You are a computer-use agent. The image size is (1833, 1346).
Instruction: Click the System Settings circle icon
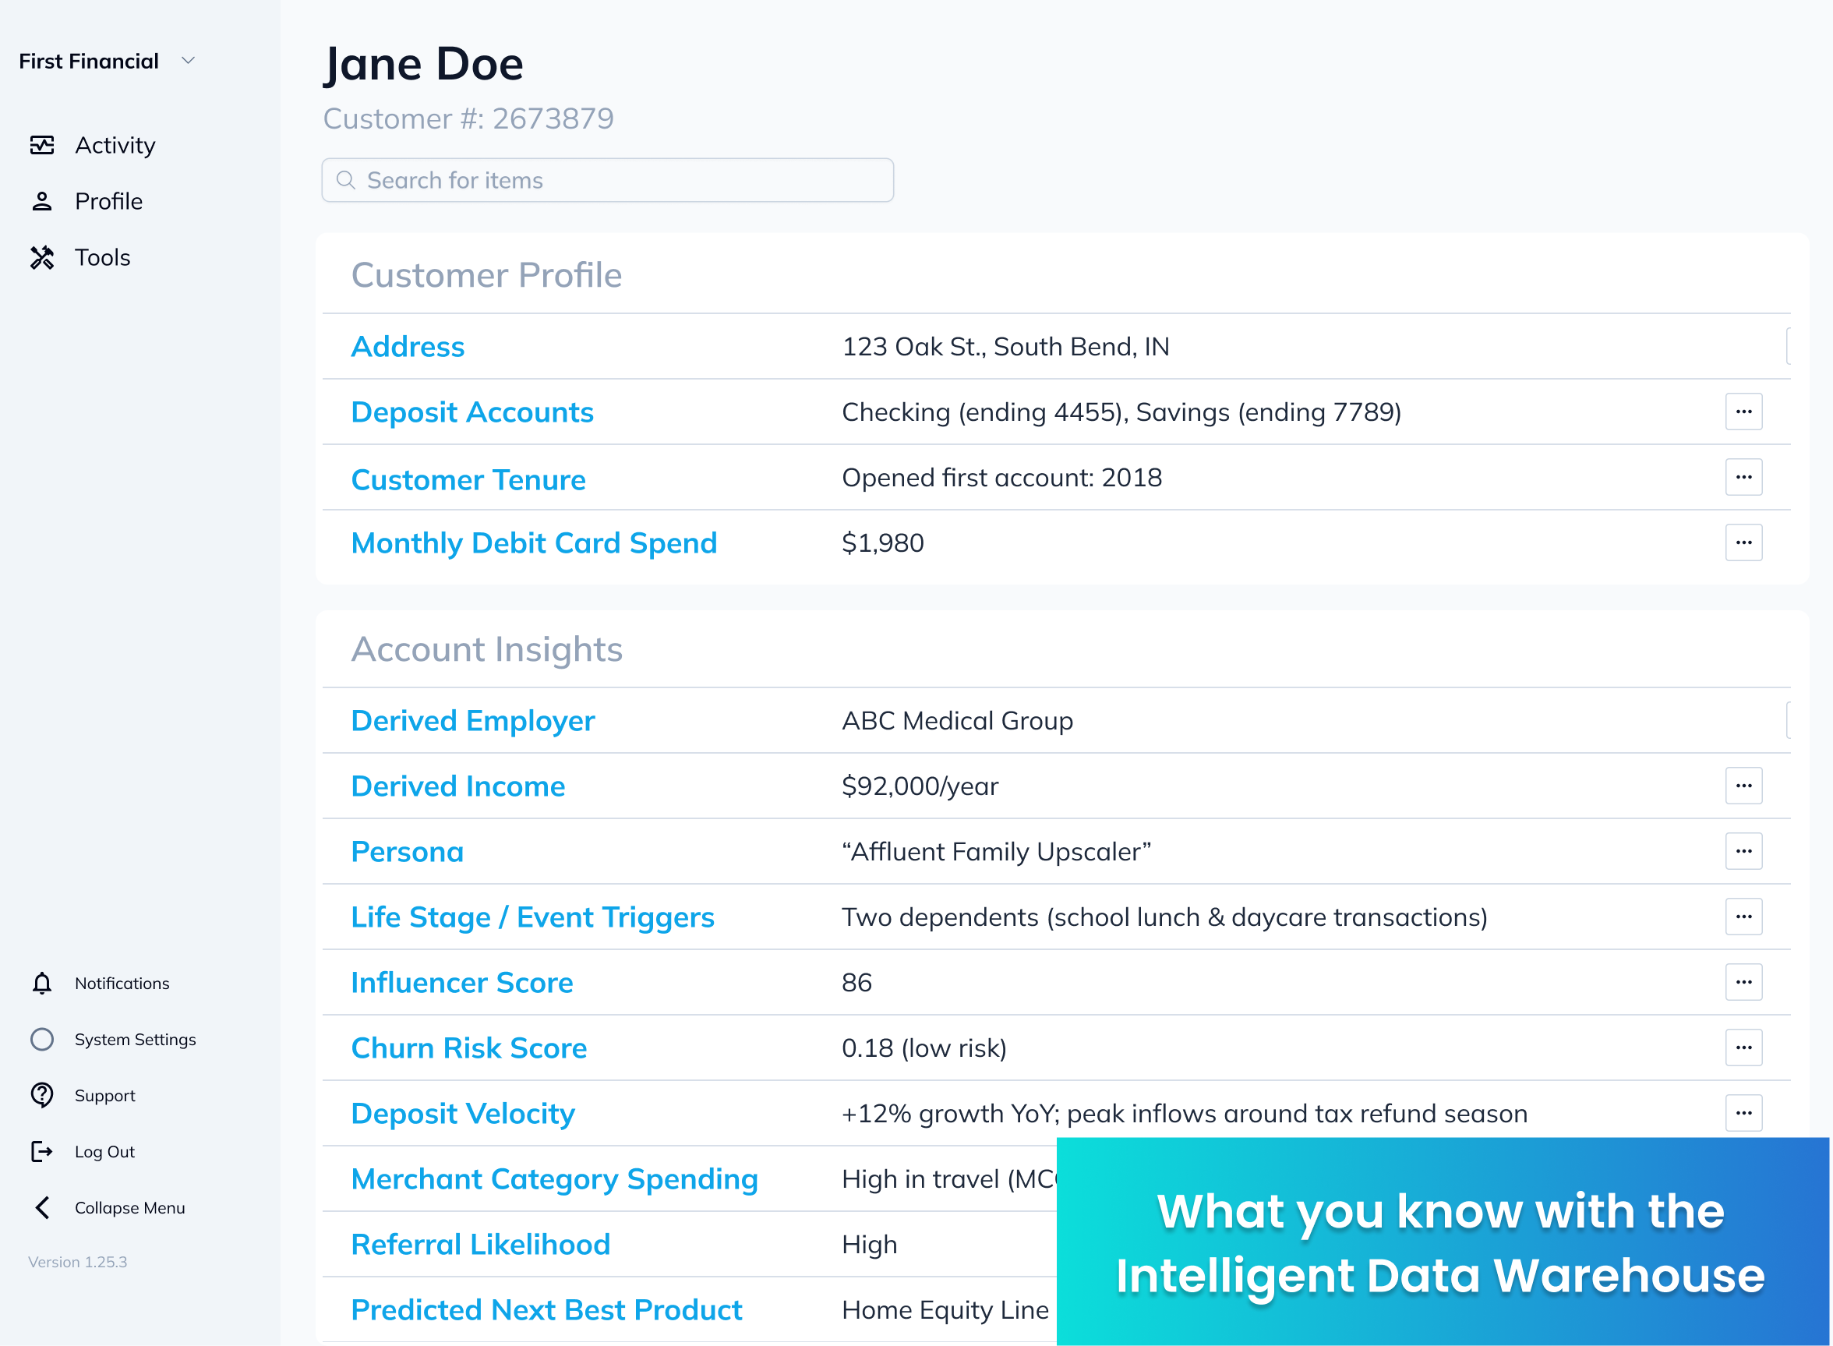42,1040
